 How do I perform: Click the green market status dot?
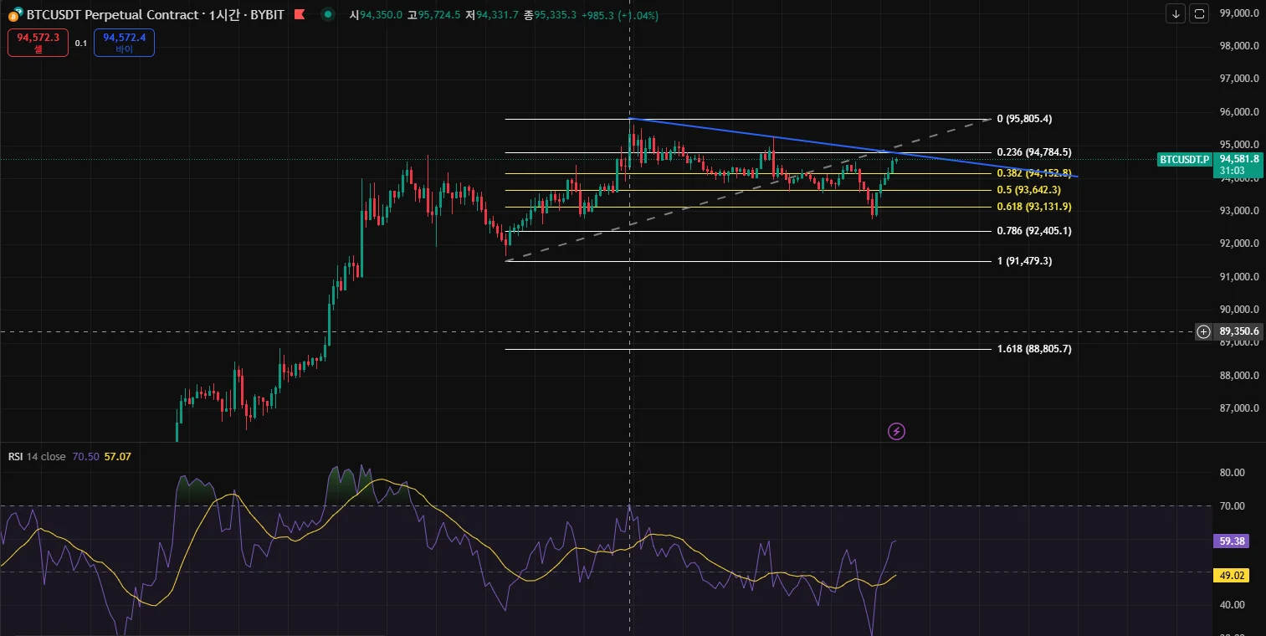tap(328, 14)
